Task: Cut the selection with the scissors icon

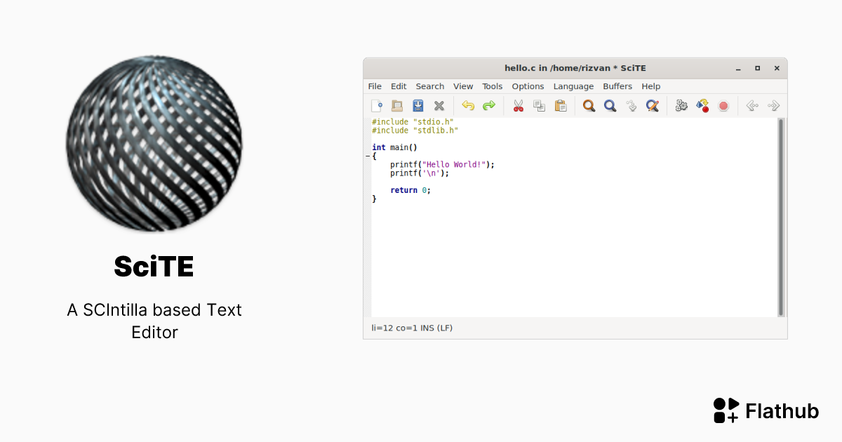Action: pos(519,106)
